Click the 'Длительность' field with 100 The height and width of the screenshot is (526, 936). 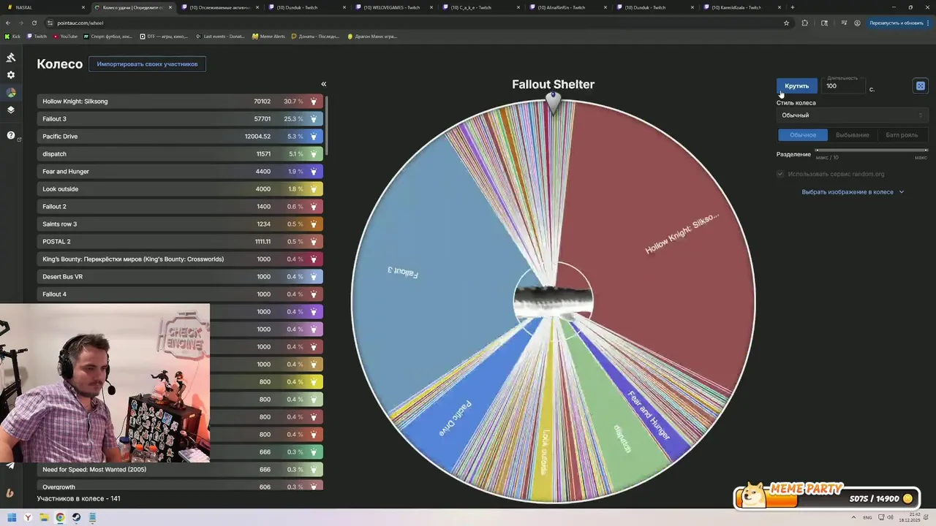tap(843, 86)
